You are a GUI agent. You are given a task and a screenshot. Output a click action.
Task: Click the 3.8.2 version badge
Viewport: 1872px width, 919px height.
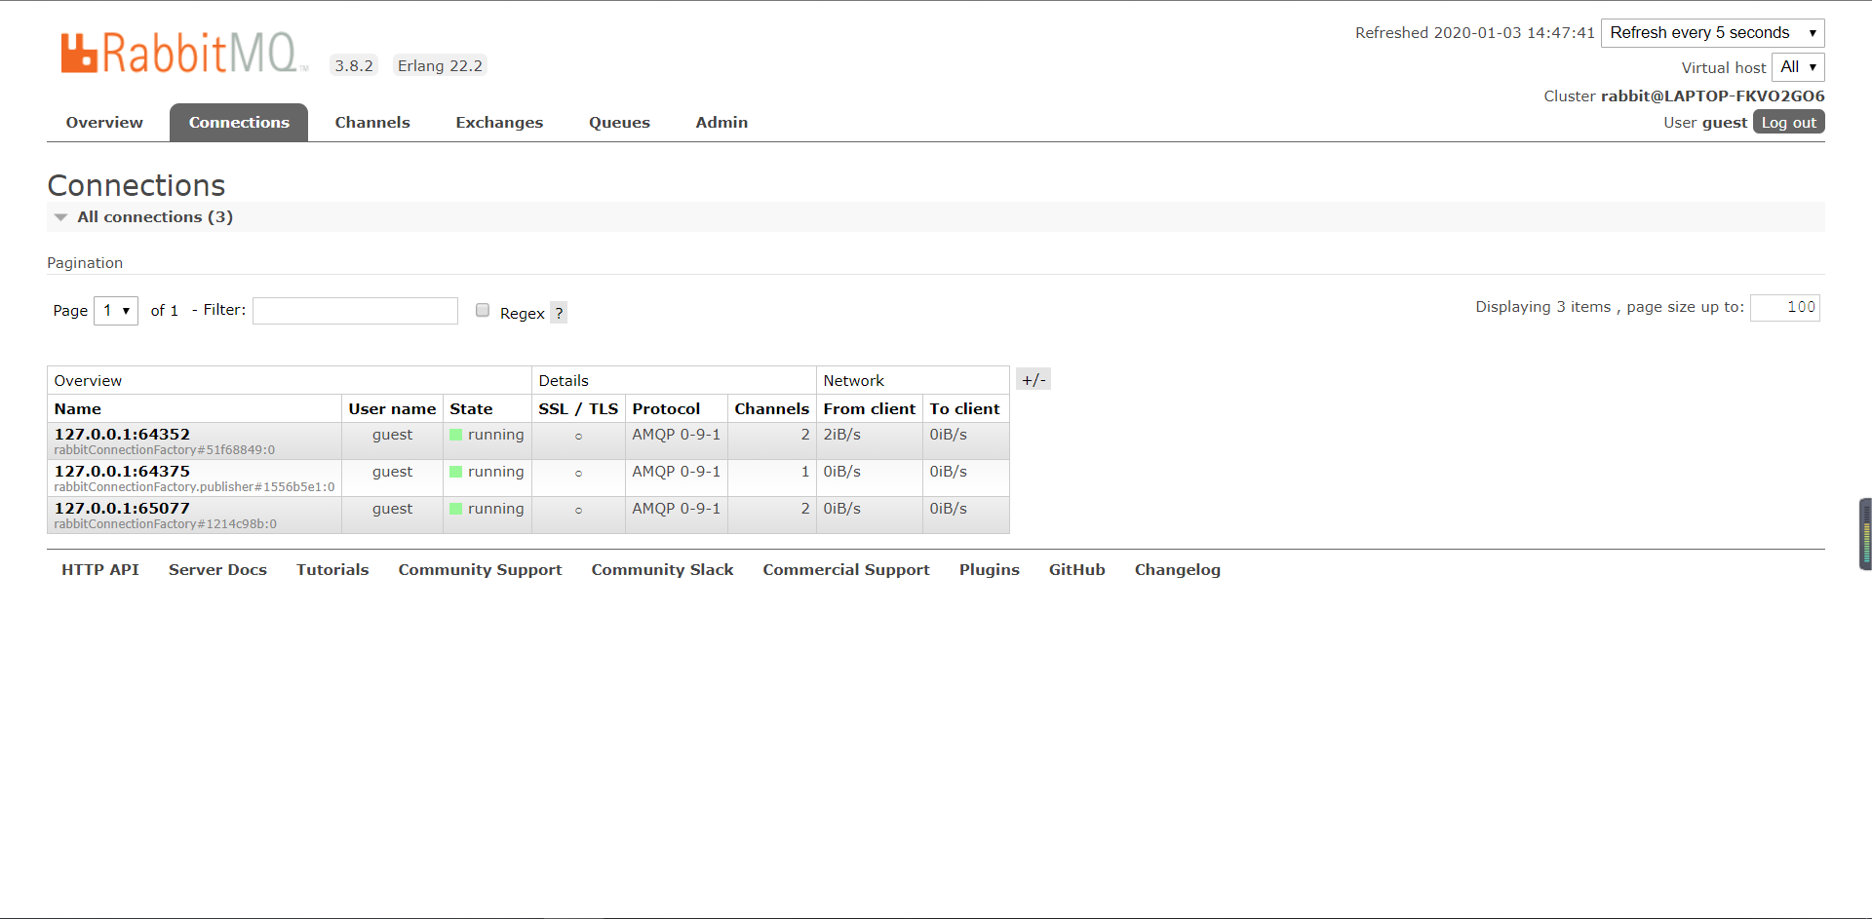point(354,65)
